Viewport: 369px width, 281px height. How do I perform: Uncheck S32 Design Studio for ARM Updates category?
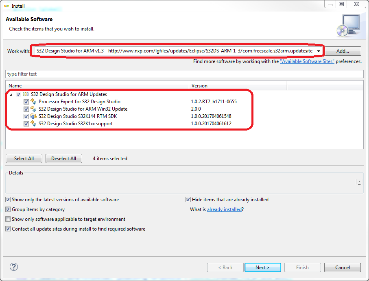18,94
